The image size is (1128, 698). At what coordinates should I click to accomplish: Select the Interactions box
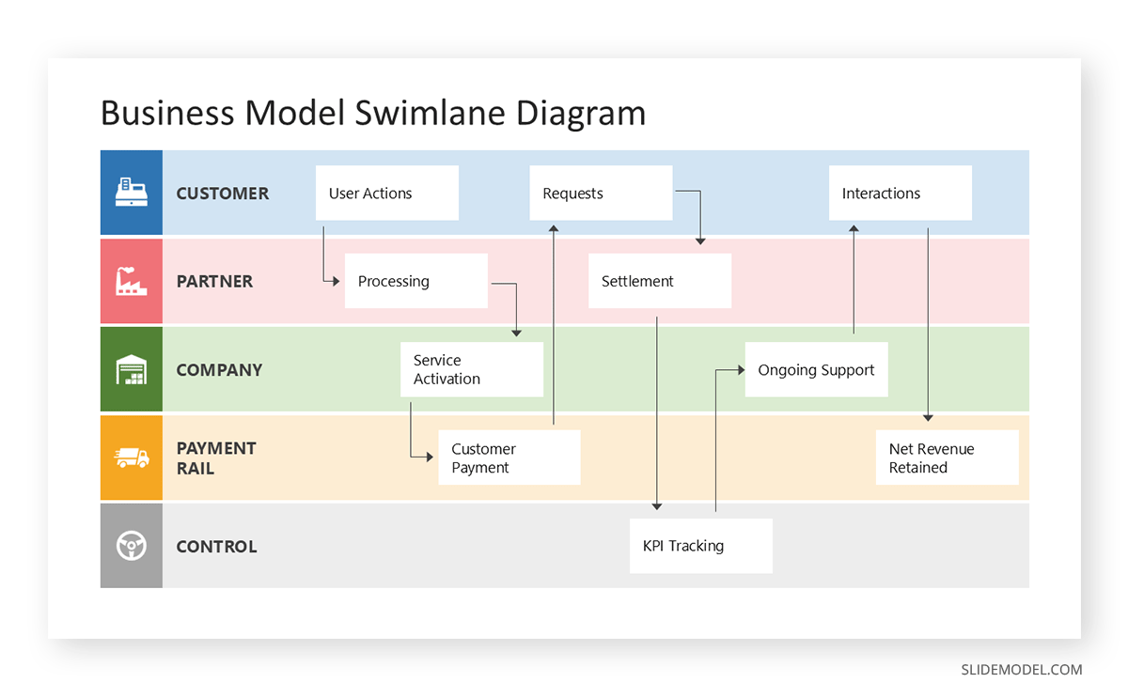(900, 193)
